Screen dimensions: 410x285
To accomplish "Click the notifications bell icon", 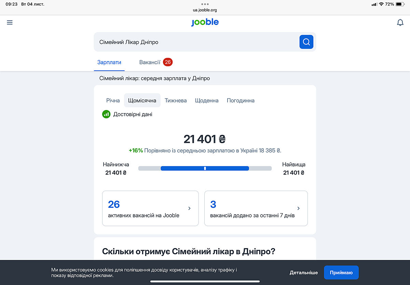I will [x=400, y=23].
